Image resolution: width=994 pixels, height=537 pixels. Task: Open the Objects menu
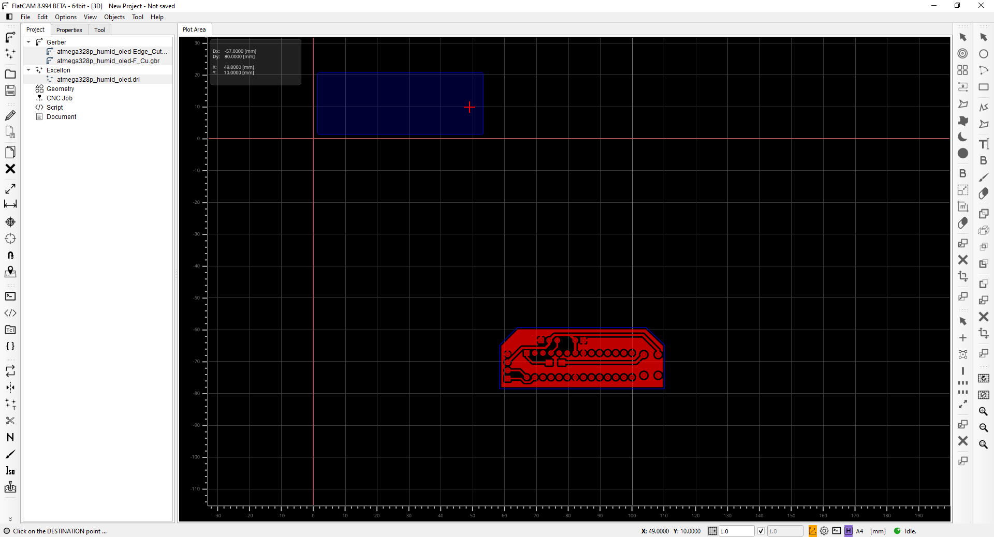click(114, 17)
